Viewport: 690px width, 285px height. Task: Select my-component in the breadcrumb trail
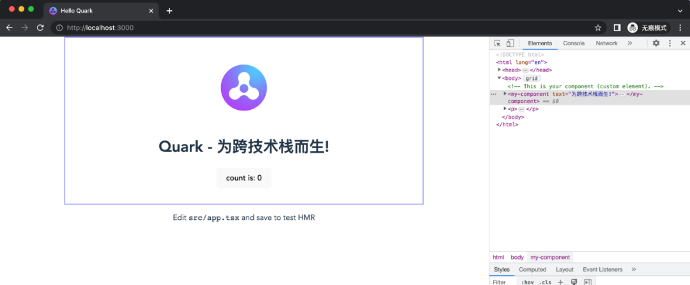point(550,258)
